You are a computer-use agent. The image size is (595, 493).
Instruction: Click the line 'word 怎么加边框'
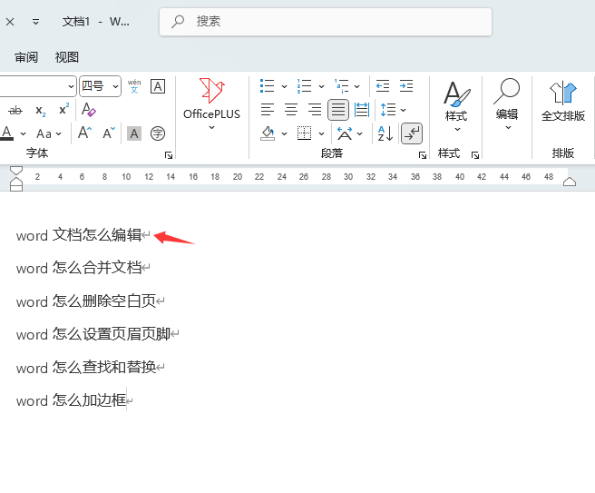coord(72,400)
